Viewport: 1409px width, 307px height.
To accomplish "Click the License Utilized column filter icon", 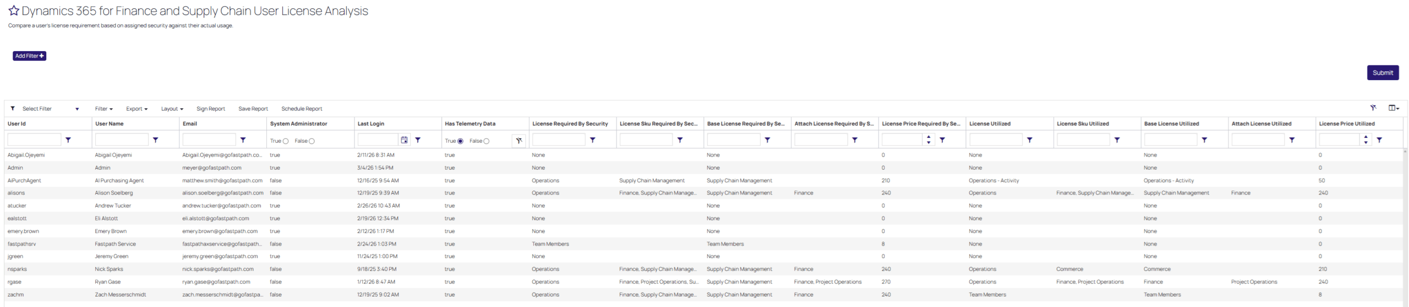I will pos(1029,140).
